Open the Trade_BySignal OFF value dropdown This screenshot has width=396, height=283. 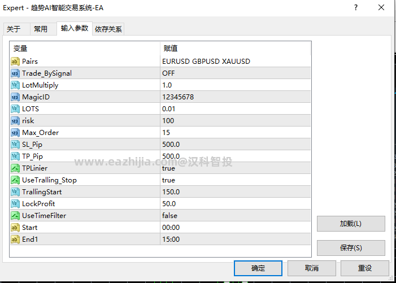click(236, 73)
